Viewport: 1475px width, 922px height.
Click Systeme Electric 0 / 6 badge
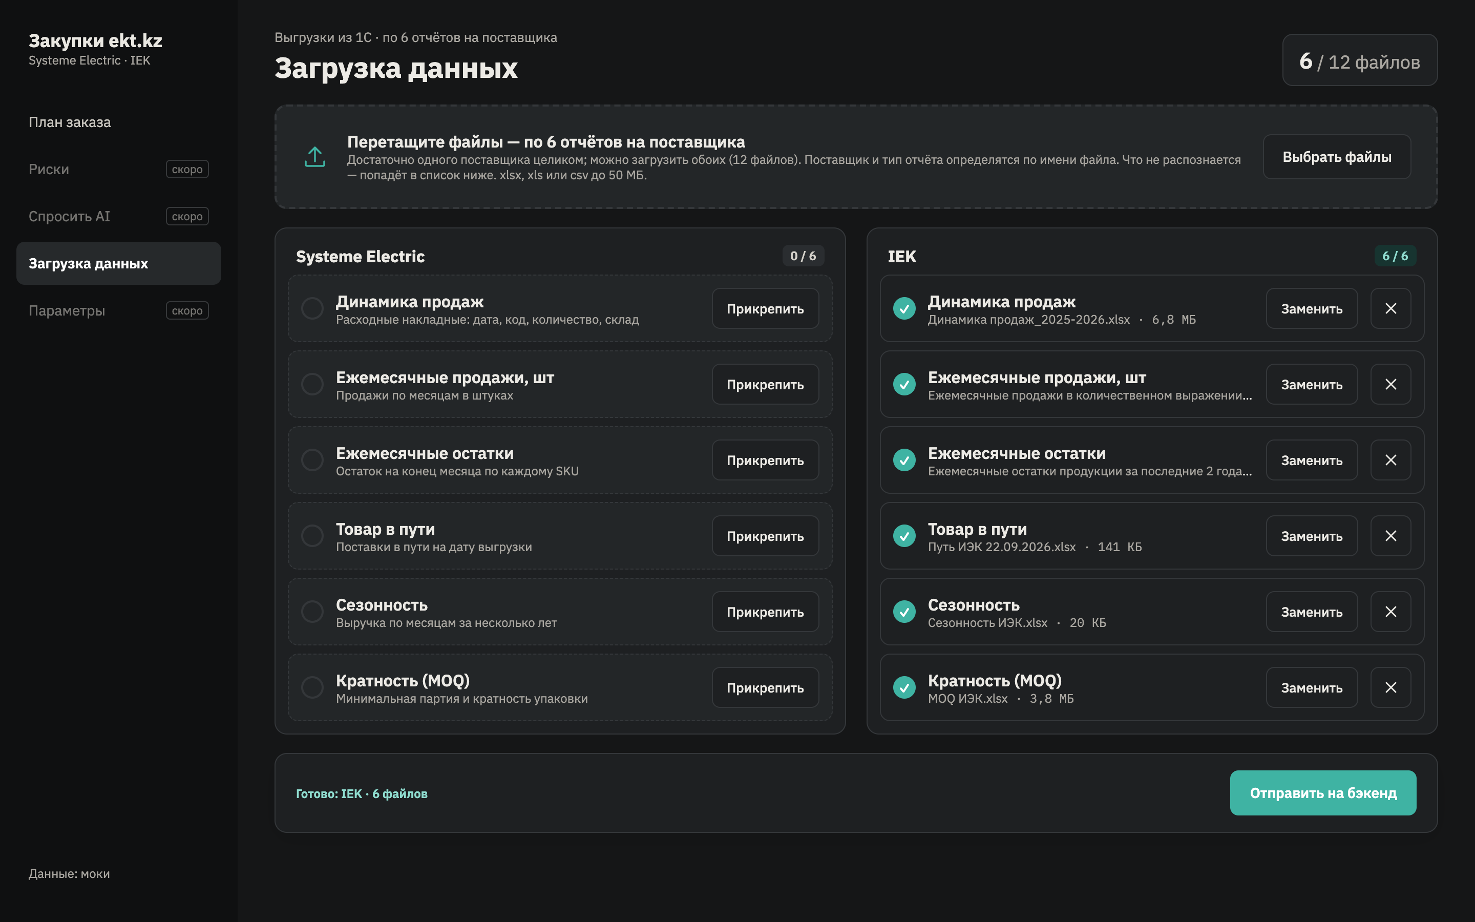(803, 256)
